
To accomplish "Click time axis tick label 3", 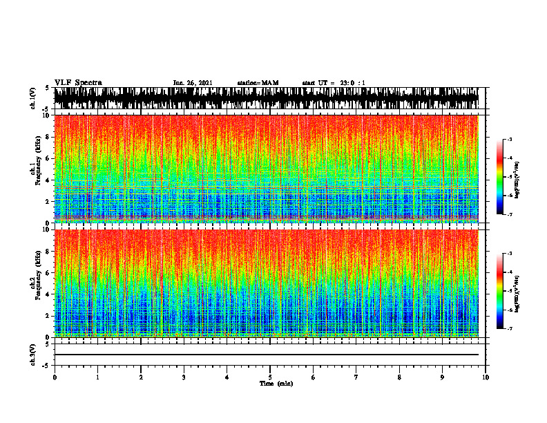I will click(x=184, y=377).
